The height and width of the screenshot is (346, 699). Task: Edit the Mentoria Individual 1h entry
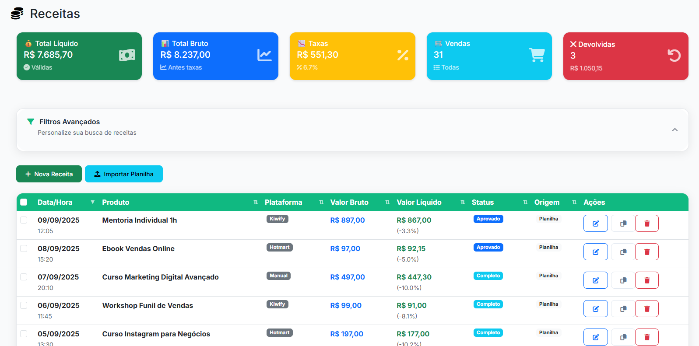[x=595, y=224]
